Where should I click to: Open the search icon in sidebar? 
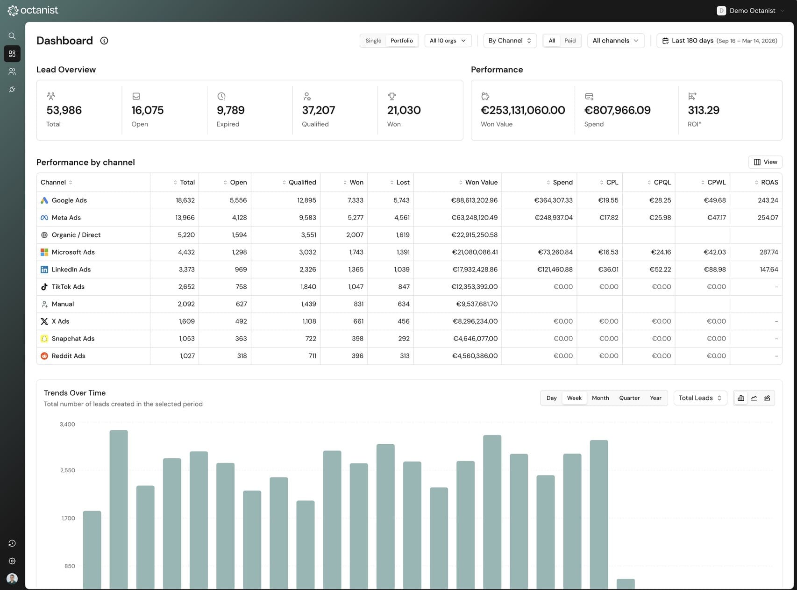tap(12, 36)
